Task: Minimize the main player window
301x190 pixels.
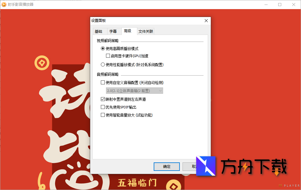Action: click(x=266, y=5)
